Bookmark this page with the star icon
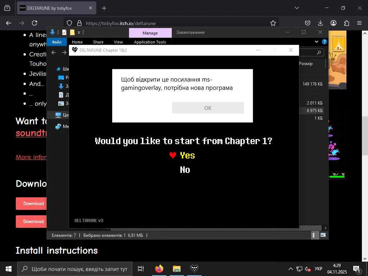This screenshot has width=368, height=276. tap(273, 23)
